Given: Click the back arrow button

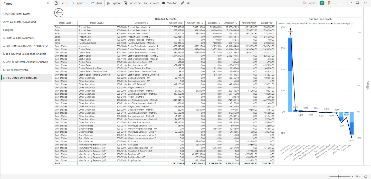Looking at the screenshot, I should (x=59, y=13).
